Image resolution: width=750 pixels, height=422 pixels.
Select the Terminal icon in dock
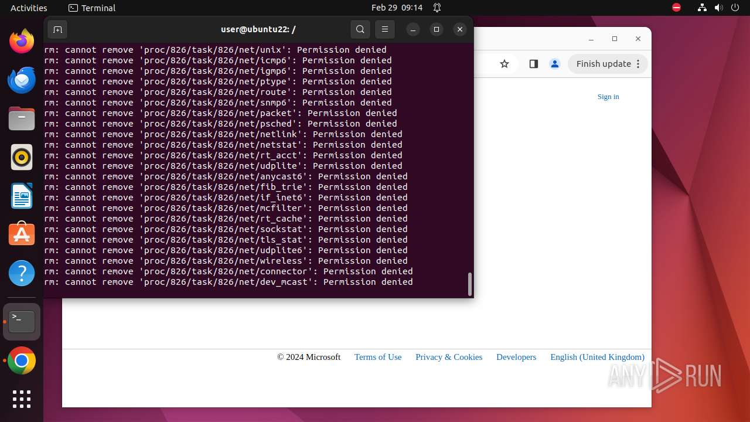pos(22,322)
